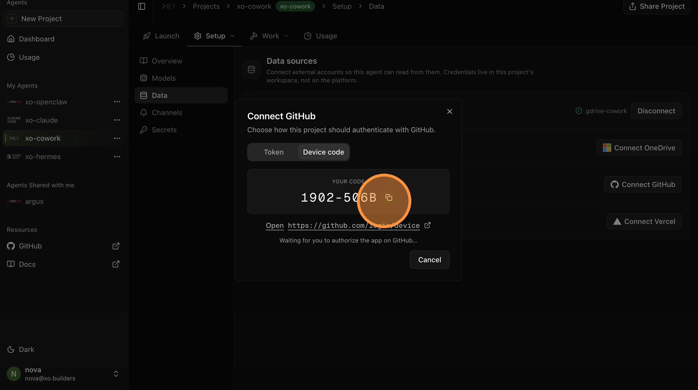Click the Models chip icon
The height and width of the screenshot is (390, 698).
tap(143, 78)
